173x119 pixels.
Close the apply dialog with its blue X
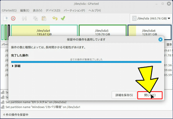pyautogui.click(x=160, y=39)
